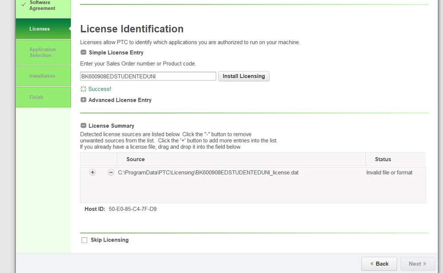
Task: Click the Host ID value 50-E0-85-C4-7F-D9
Action: click(x=133, y=209)
